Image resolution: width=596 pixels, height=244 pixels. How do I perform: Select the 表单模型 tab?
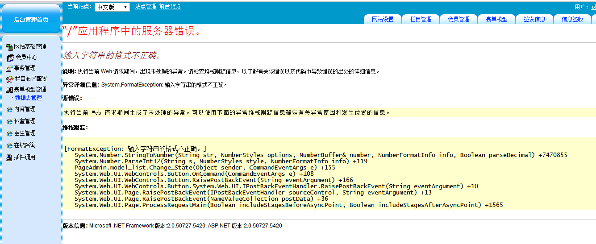496,19
